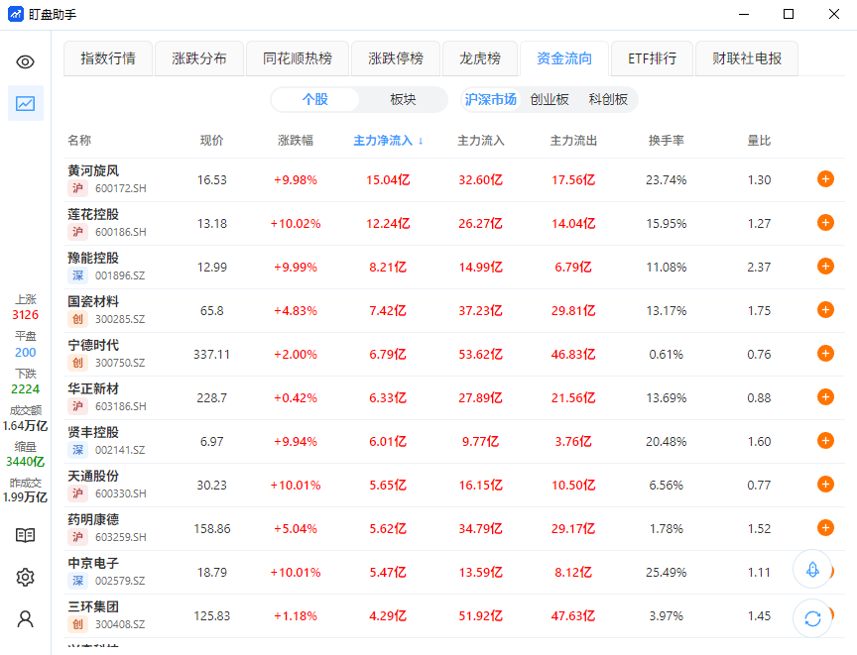The image size is (857, 655).
Task: Add 药明康德 with orange plus icon
Action: pyautogui.click(x=825, y=528)
